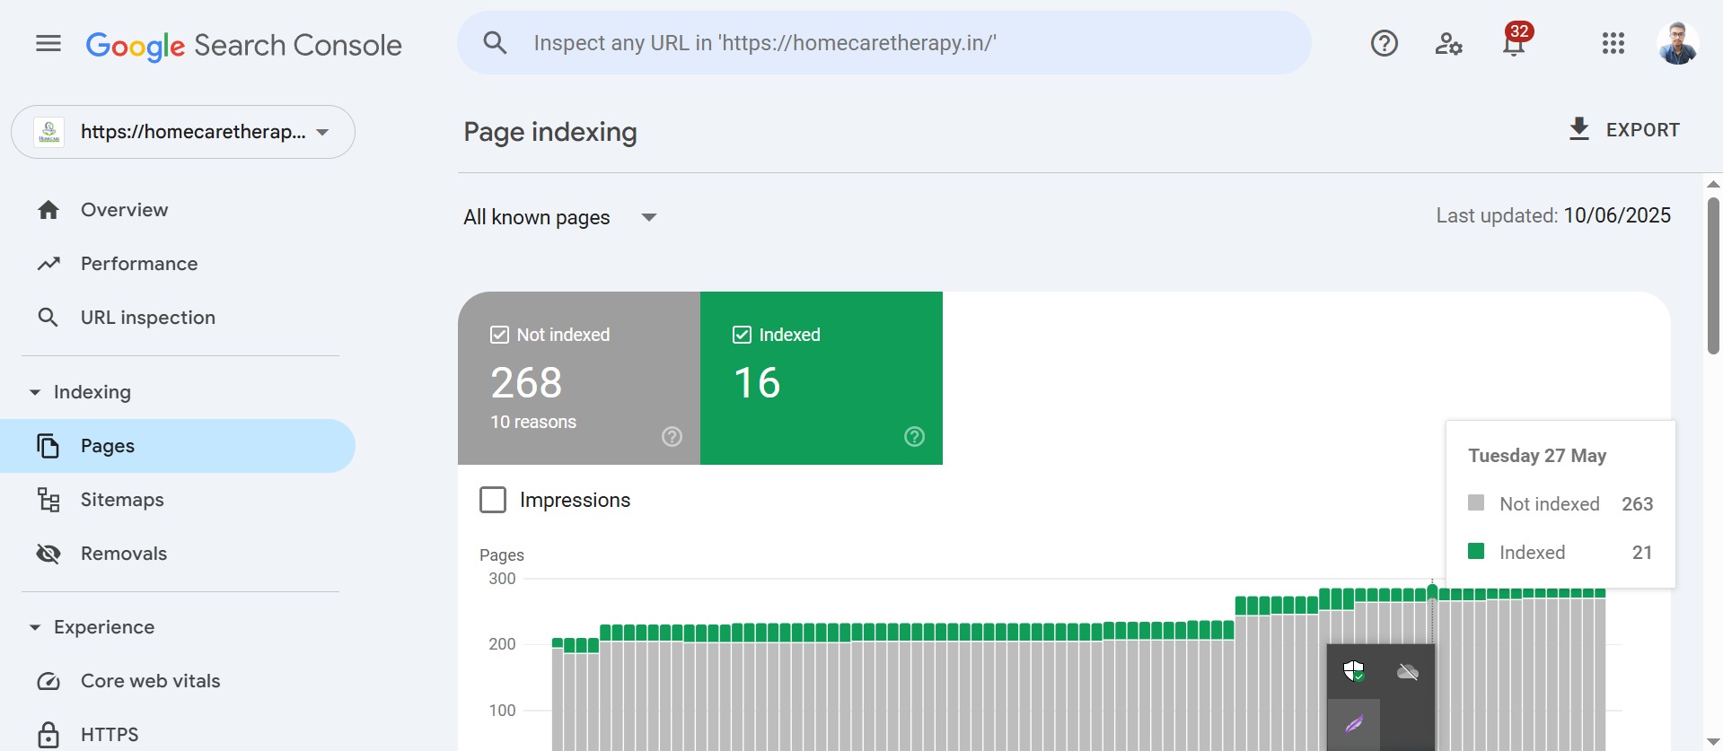
Task: Open the property selector dropdown
Action: tap(183, 132)
